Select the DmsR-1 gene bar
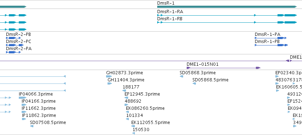 227,7
